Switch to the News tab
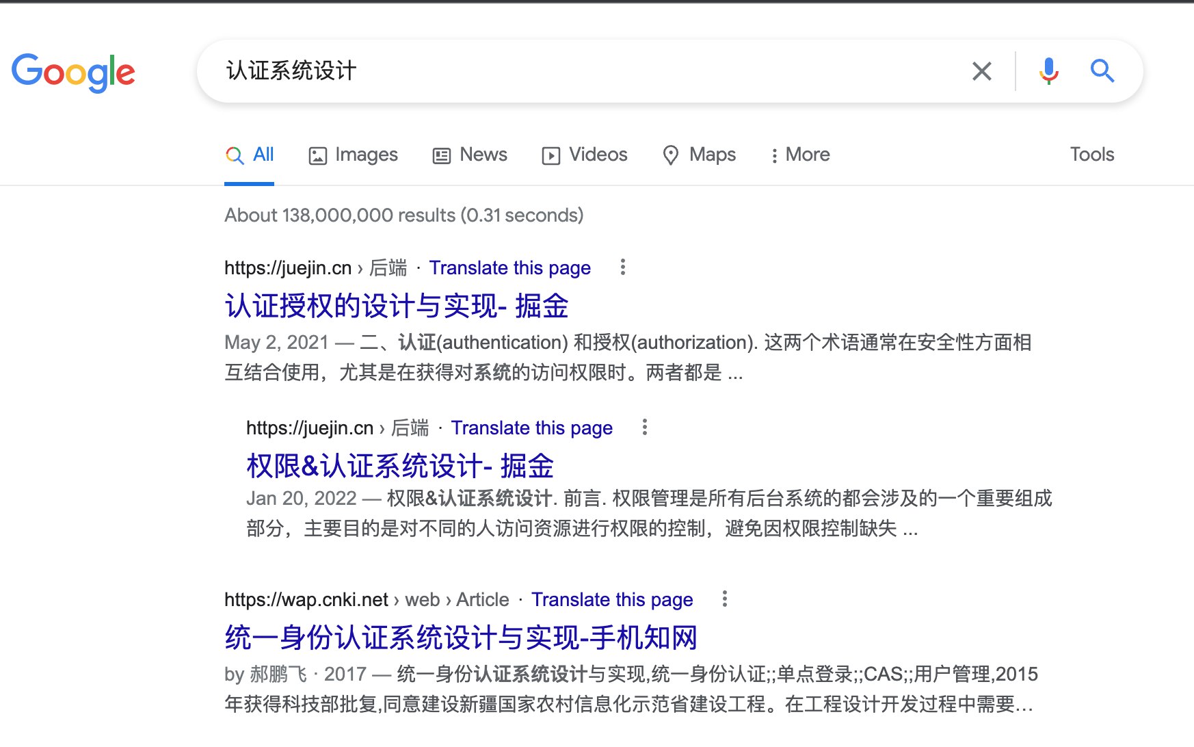Screen dimensions: 1194x747 coord(470,155)
